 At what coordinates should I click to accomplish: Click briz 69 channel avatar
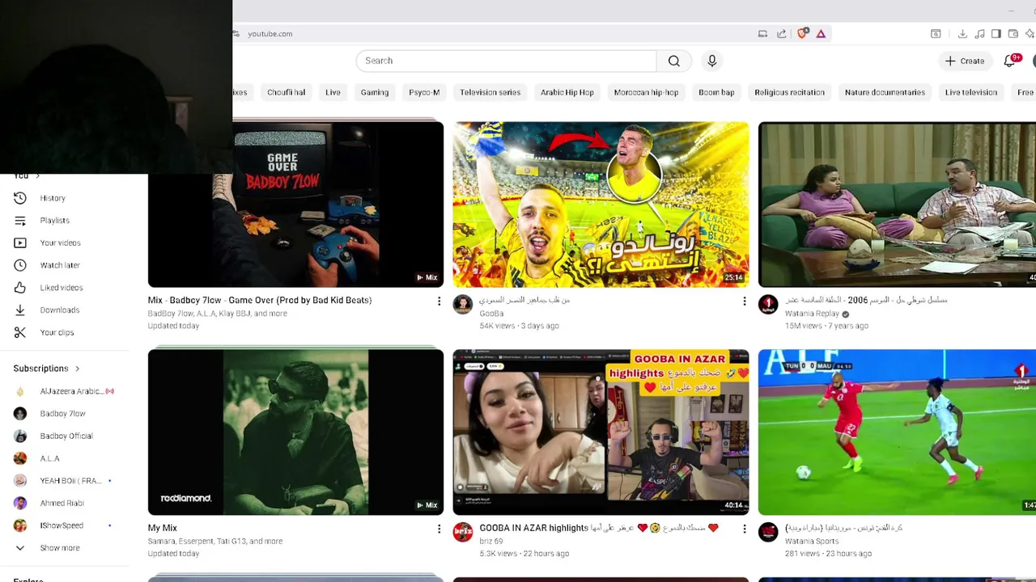point(462,532)
